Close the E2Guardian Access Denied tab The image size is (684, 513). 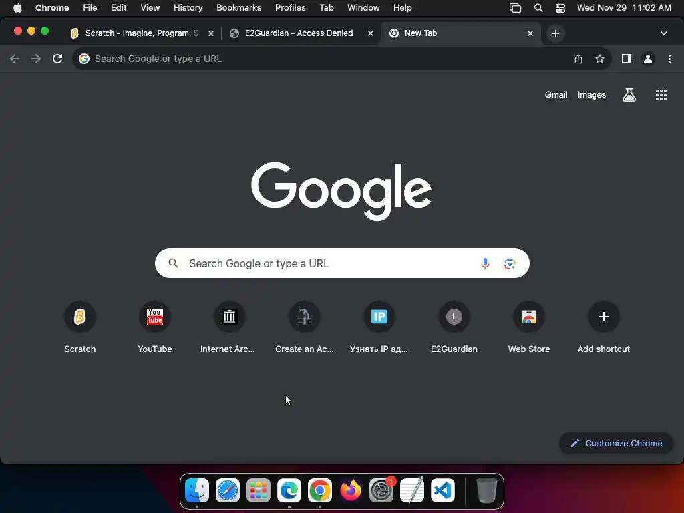click(x=371, y=33)
